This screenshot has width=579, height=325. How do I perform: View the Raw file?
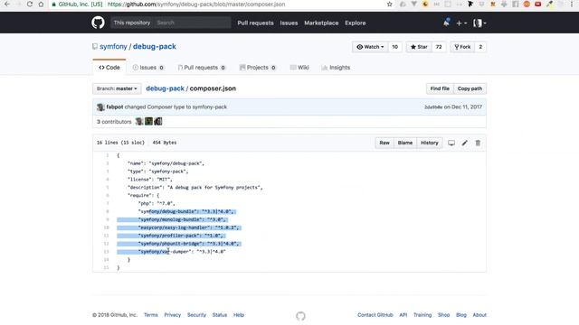pos(384,143)
